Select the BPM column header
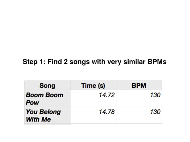 (x=139, y=86)
